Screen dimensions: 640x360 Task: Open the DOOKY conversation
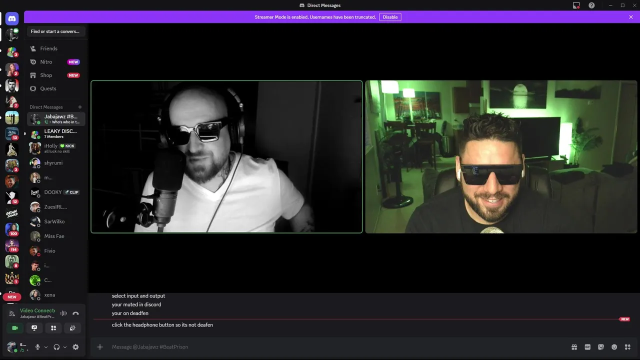56,192
